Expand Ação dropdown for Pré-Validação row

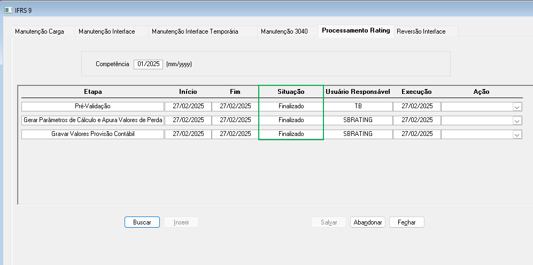pyautogui.click(x=516, y=107)
